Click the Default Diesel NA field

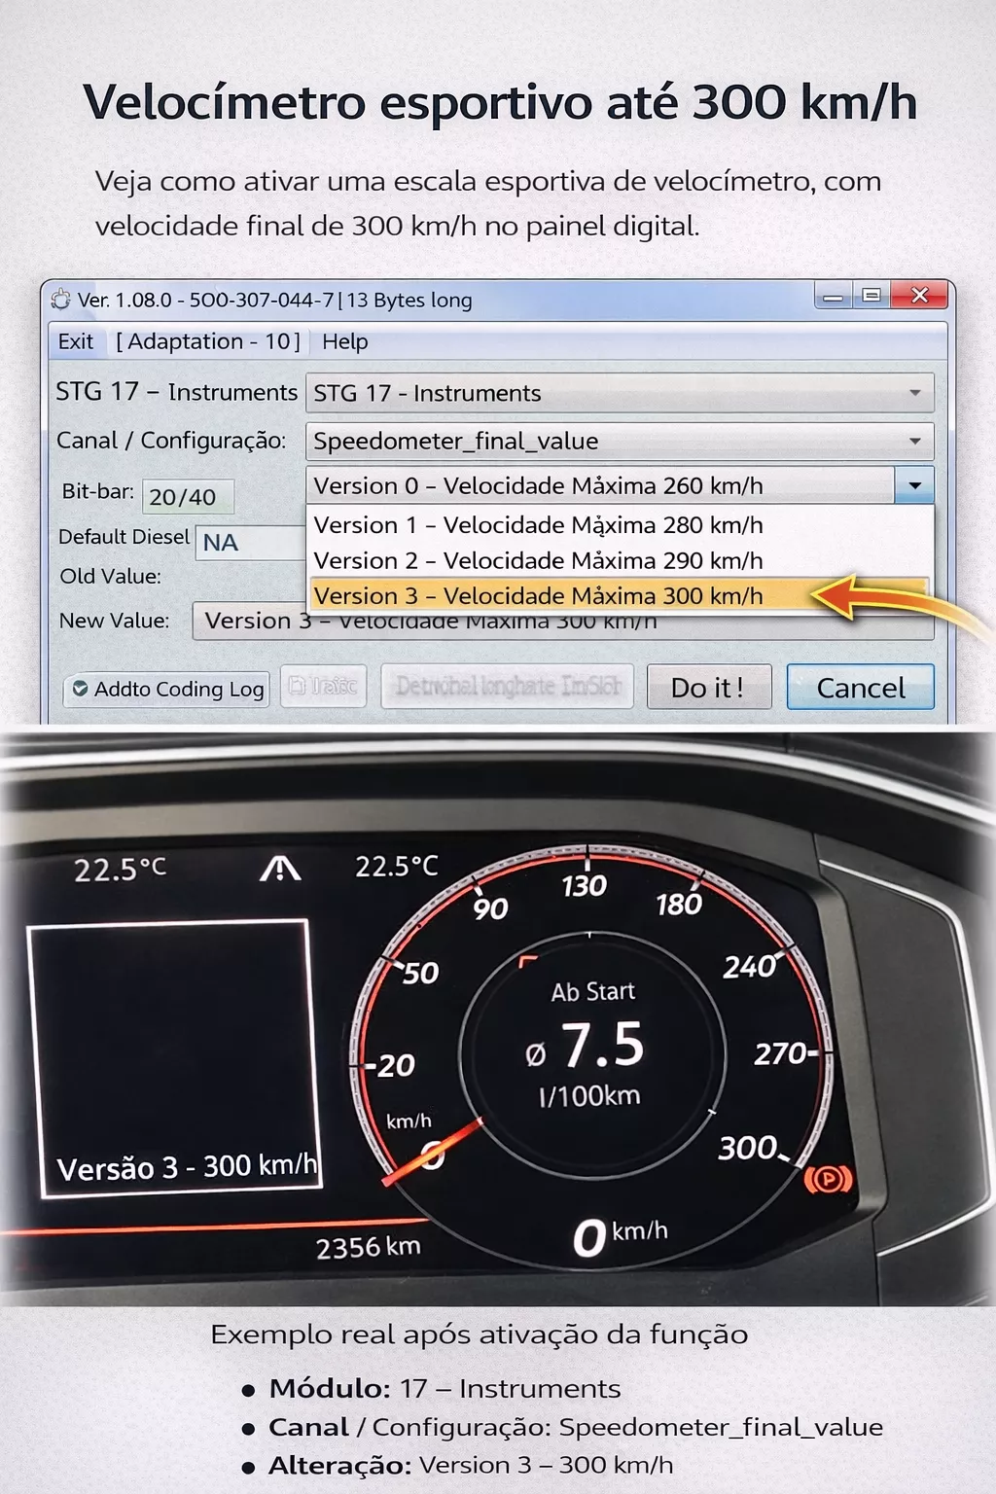[x=250, y=543]
